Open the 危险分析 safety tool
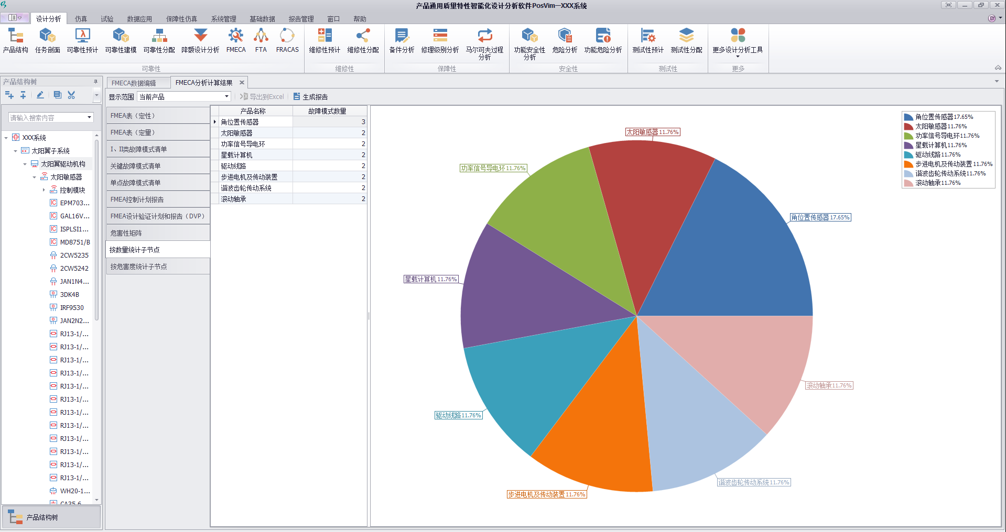Viewport: 1006px width, 532px height. [x=565, y=41]
